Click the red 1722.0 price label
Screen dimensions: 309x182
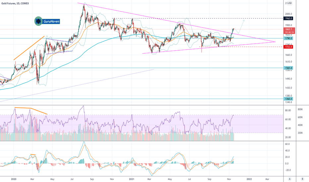pyautogui.click(x=288, y=47)
